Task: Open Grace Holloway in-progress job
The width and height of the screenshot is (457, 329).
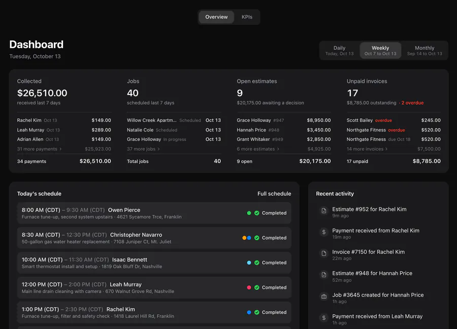Action: tap(174, 139)
